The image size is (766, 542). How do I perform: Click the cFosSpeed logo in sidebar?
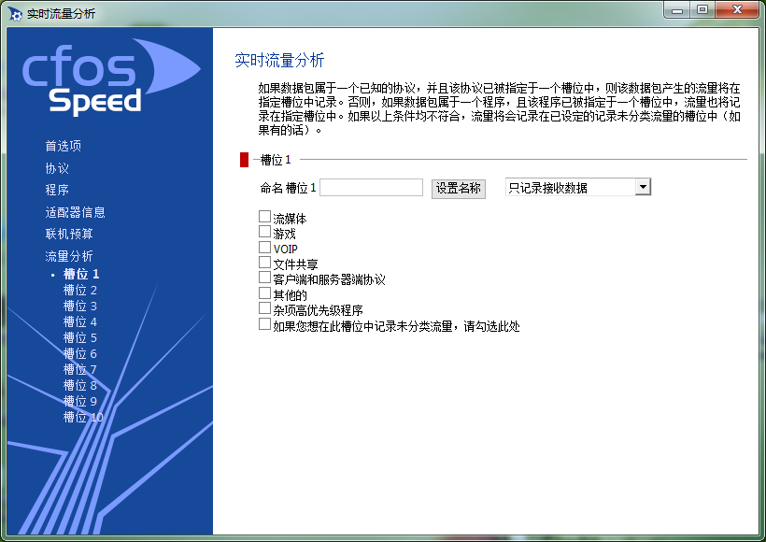[x=109, y=77]
